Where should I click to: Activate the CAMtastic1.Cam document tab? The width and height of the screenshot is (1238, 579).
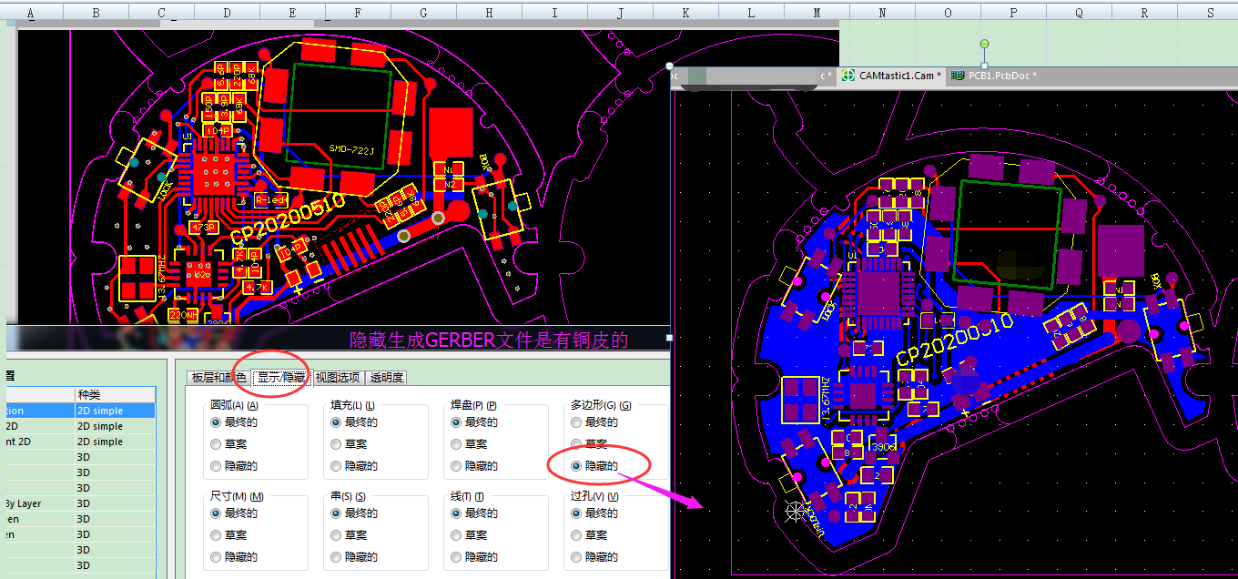pyautogui.click(x=897, y=76)
